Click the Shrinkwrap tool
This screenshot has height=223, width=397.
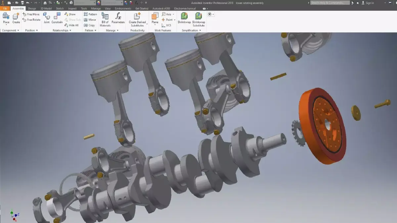[x=184, y=19]
